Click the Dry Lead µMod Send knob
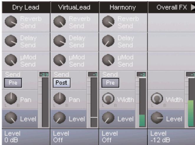Screen dimensions: 195x145 coord(11,60)
